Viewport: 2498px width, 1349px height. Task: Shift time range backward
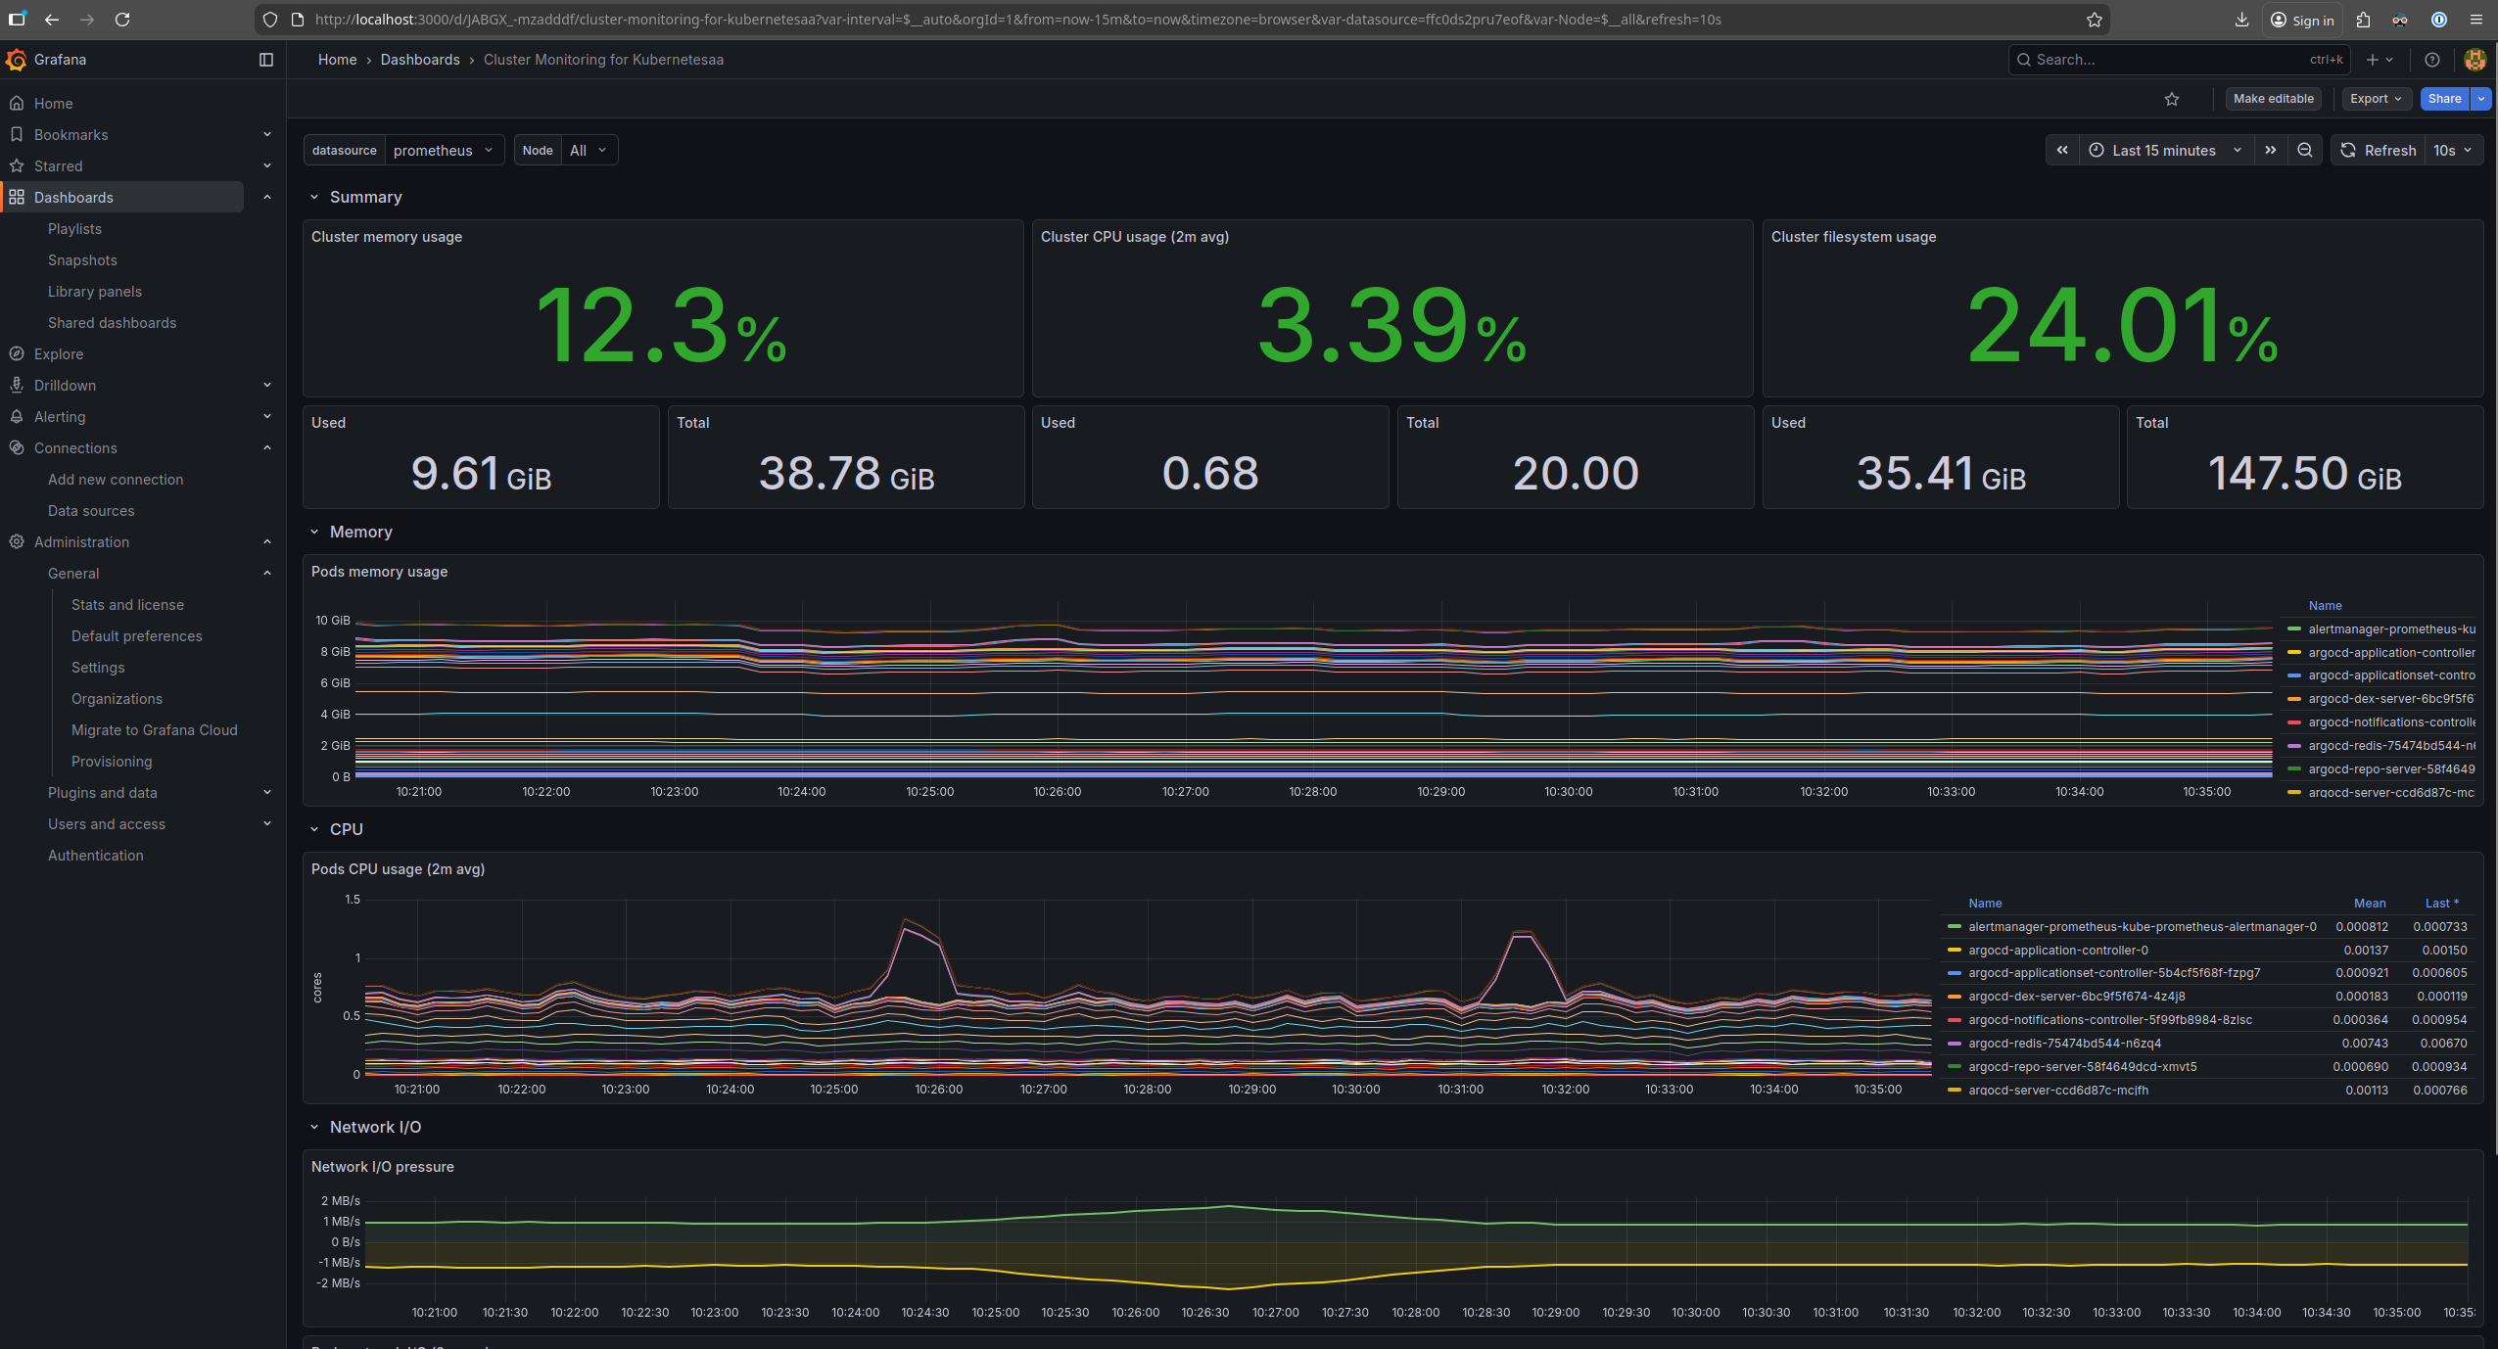[2061, 150]
